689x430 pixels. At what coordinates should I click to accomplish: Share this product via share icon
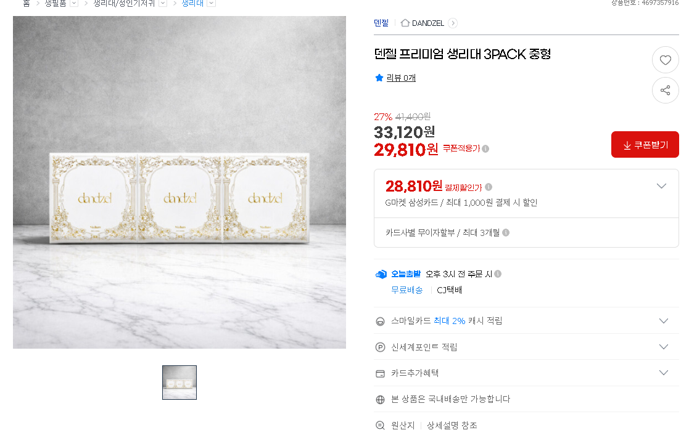pos(666,91)
